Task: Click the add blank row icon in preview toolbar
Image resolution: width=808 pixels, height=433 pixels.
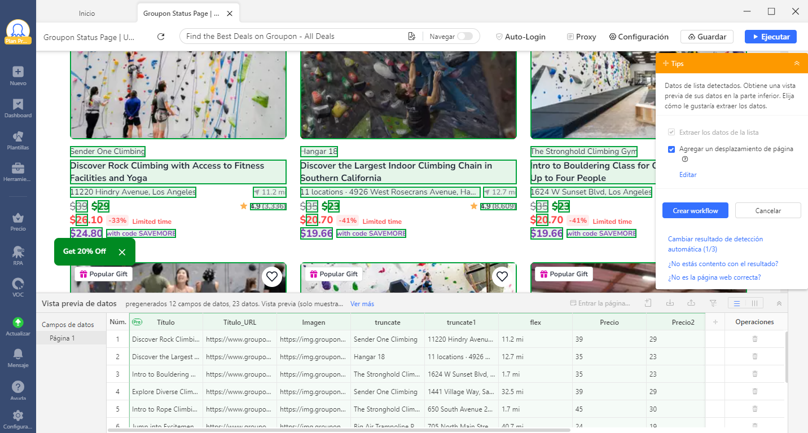Action: [x=648, y=303]
